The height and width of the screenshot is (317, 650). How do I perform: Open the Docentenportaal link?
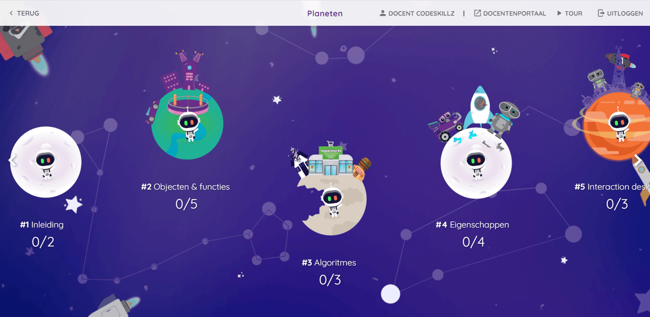510,13
